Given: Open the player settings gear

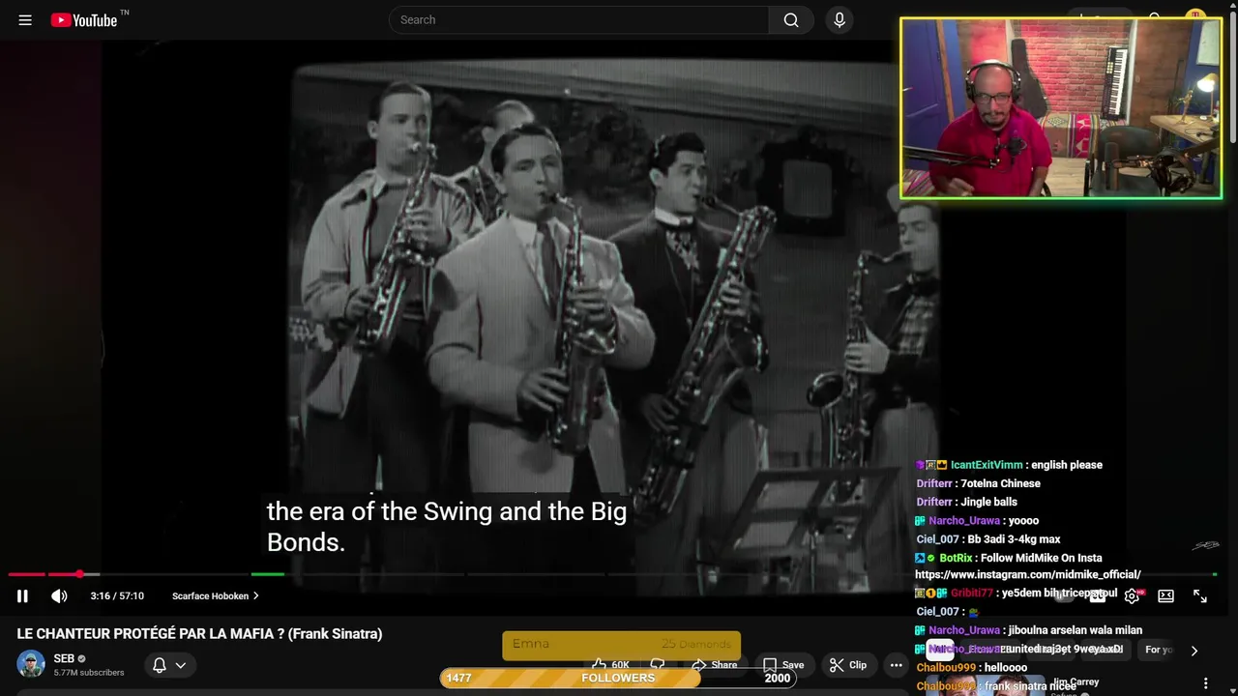Looking at the screenshot, I should 1132,596.
